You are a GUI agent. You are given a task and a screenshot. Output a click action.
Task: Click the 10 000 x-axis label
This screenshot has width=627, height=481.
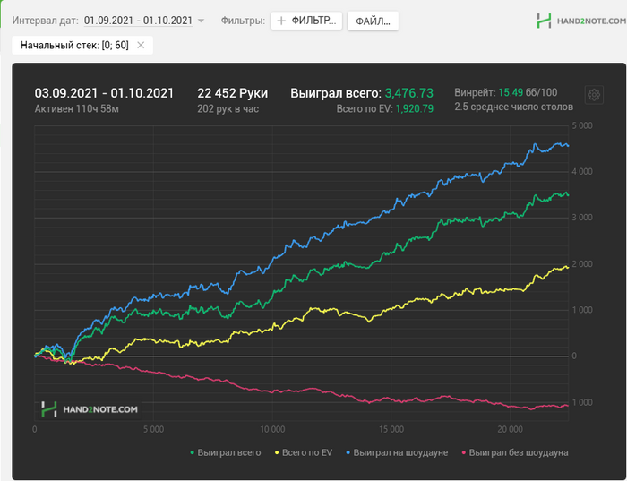click(272, 429)
